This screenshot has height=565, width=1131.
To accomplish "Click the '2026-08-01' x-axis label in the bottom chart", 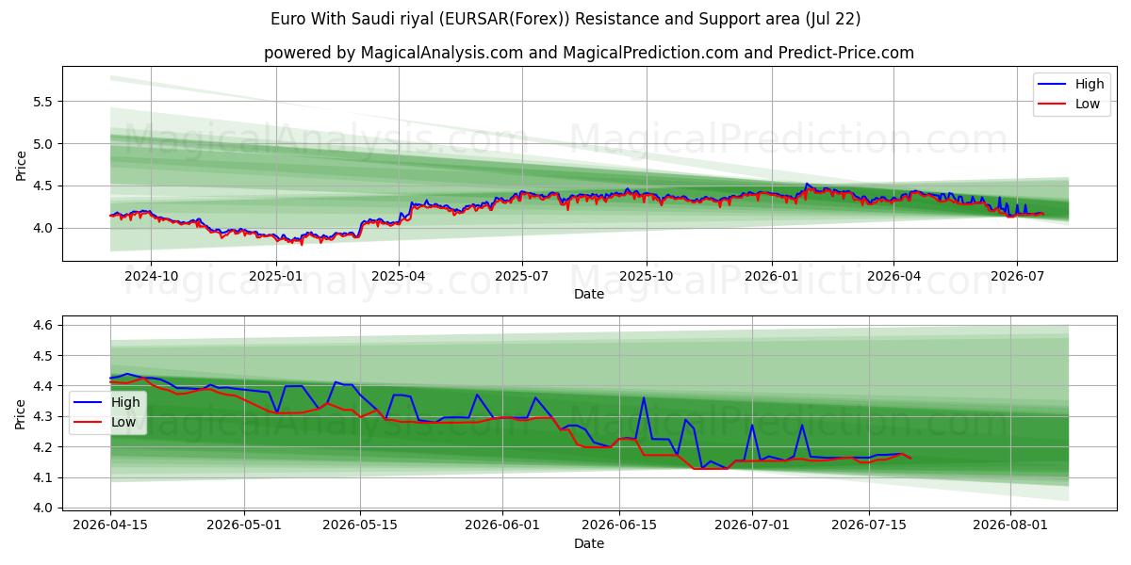I will (1011, 526).
